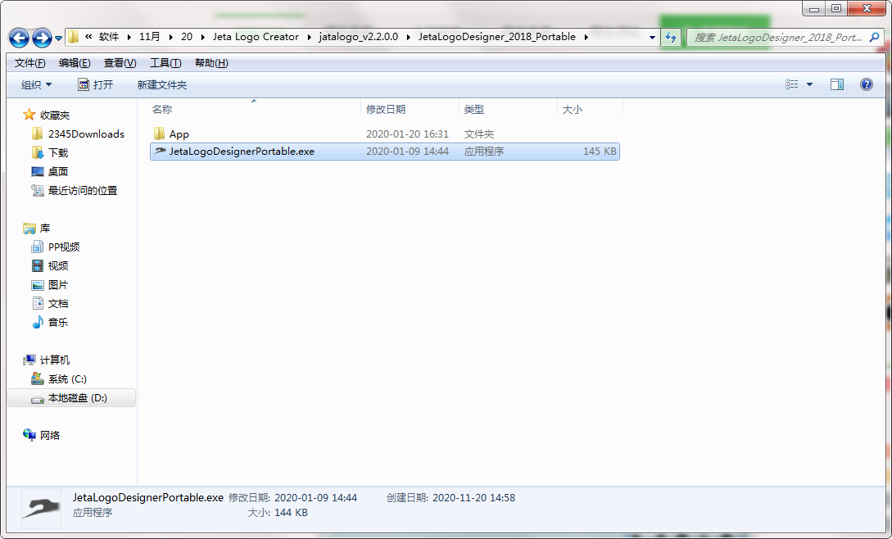Screen dimensions: 892x539
Task: Click JetaLogoDesigner_2018_Portable breadcrumb segment
Action: (x=497, y=37)
